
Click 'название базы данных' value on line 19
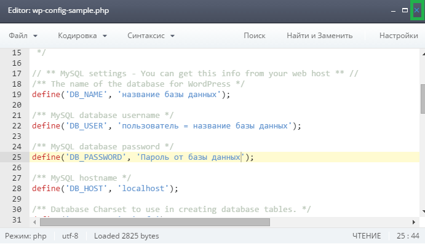(169, 95)
